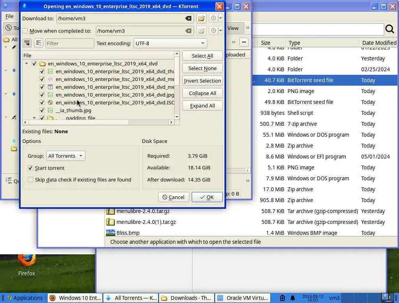399x303 pixels.
Task: Click the minus button in KTorrent main window
Action: (x=244, y=42)
